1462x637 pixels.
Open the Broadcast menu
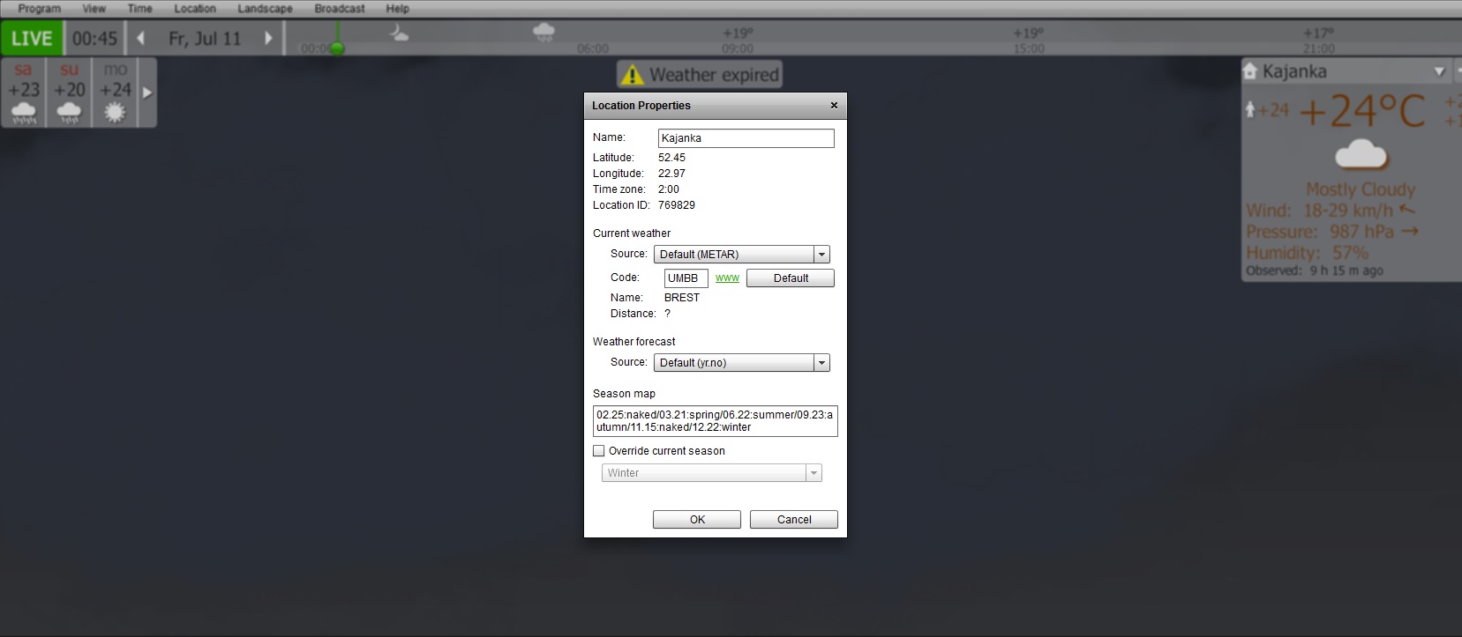click(339, 9)
